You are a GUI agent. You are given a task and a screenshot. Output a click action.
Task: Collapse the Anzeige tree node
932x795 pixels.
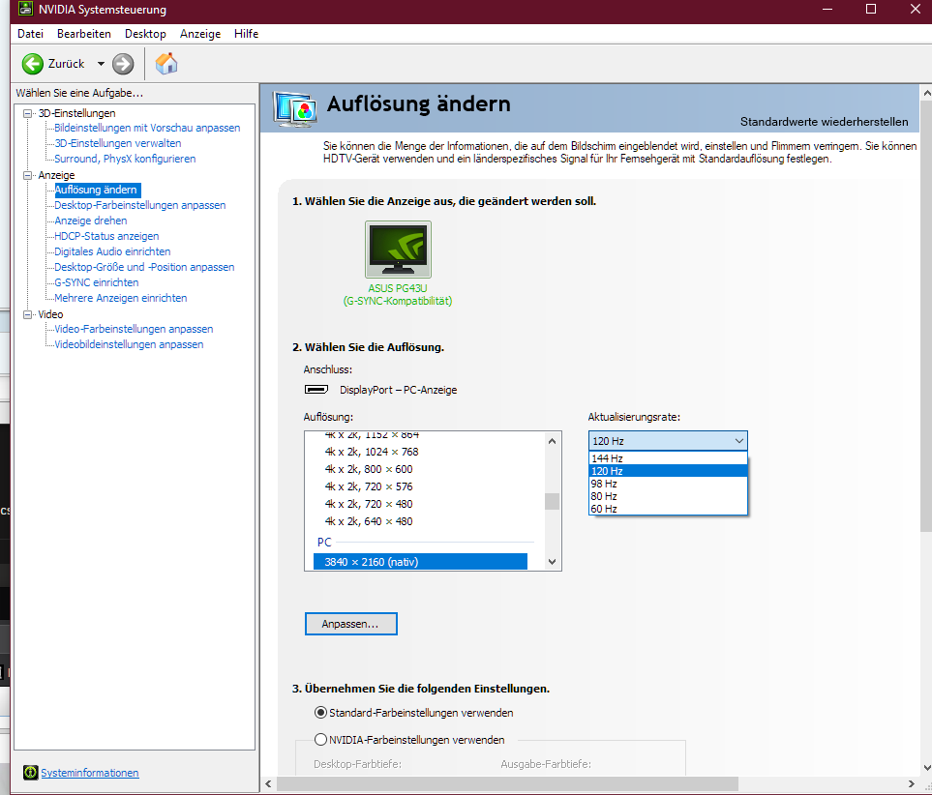(27, 175)
